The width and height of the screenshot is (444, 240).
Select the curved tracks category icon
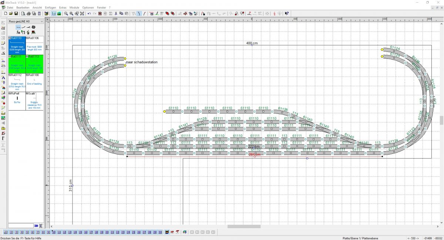pyautogui.click(x=23, y=27)
